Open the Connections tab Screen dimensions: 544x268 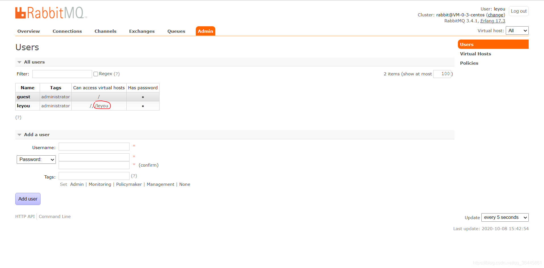pos(67,31)
